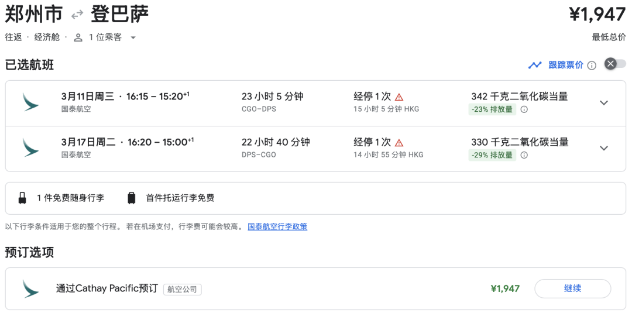Screen dimensions: 632x313
Task: Click the 1 件免费随身行李 text
Action: click(x=71, y=198)
